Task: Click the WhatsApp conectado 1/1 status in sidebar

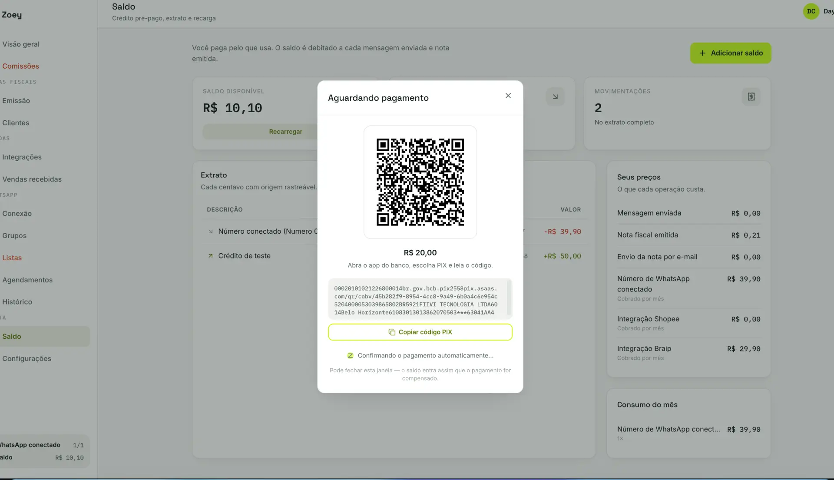Action: tap(42, 445)
